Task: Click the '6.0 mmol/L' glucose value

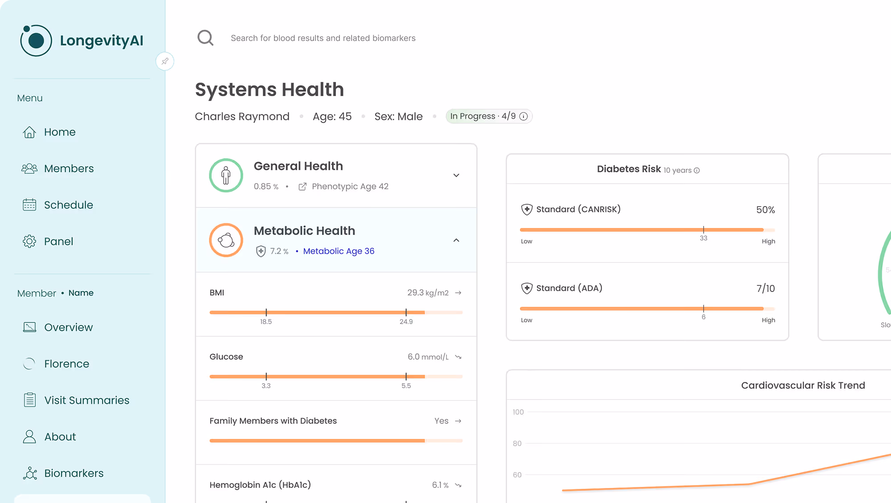Action: [428, 357]
